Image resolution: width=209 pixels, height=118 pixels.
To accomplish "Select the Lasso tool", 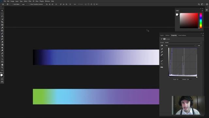I will click(2, 16).
